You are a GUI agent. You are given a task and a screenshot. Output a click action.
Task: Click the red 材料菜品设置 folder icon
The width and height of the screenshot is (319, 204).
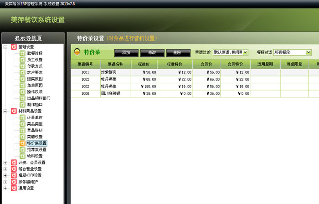pos(14,111)
